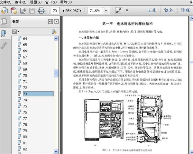Open the 文件 (File) menu

[6, 2]
